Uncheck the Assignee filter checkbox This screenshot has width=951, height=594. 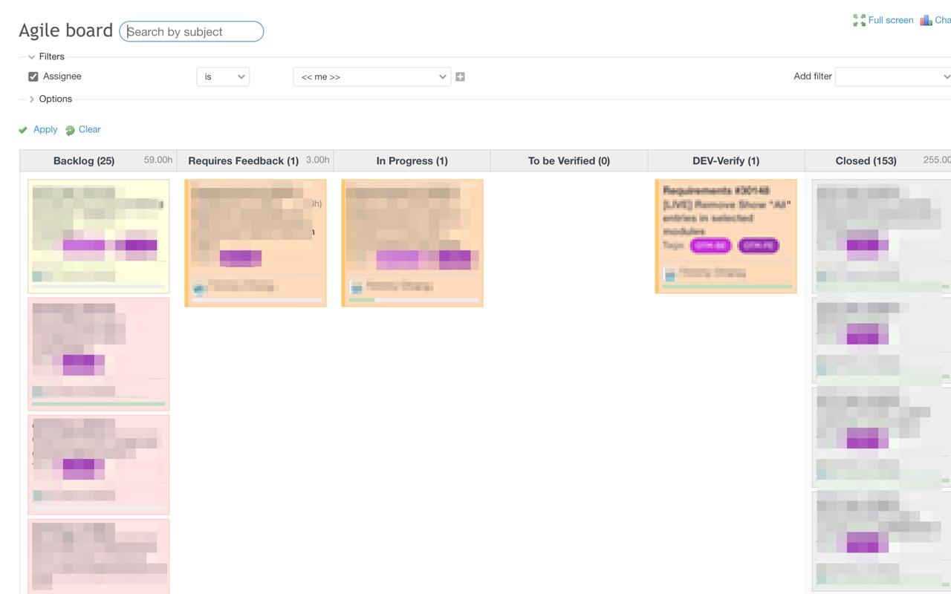click(x=33, y=76)
